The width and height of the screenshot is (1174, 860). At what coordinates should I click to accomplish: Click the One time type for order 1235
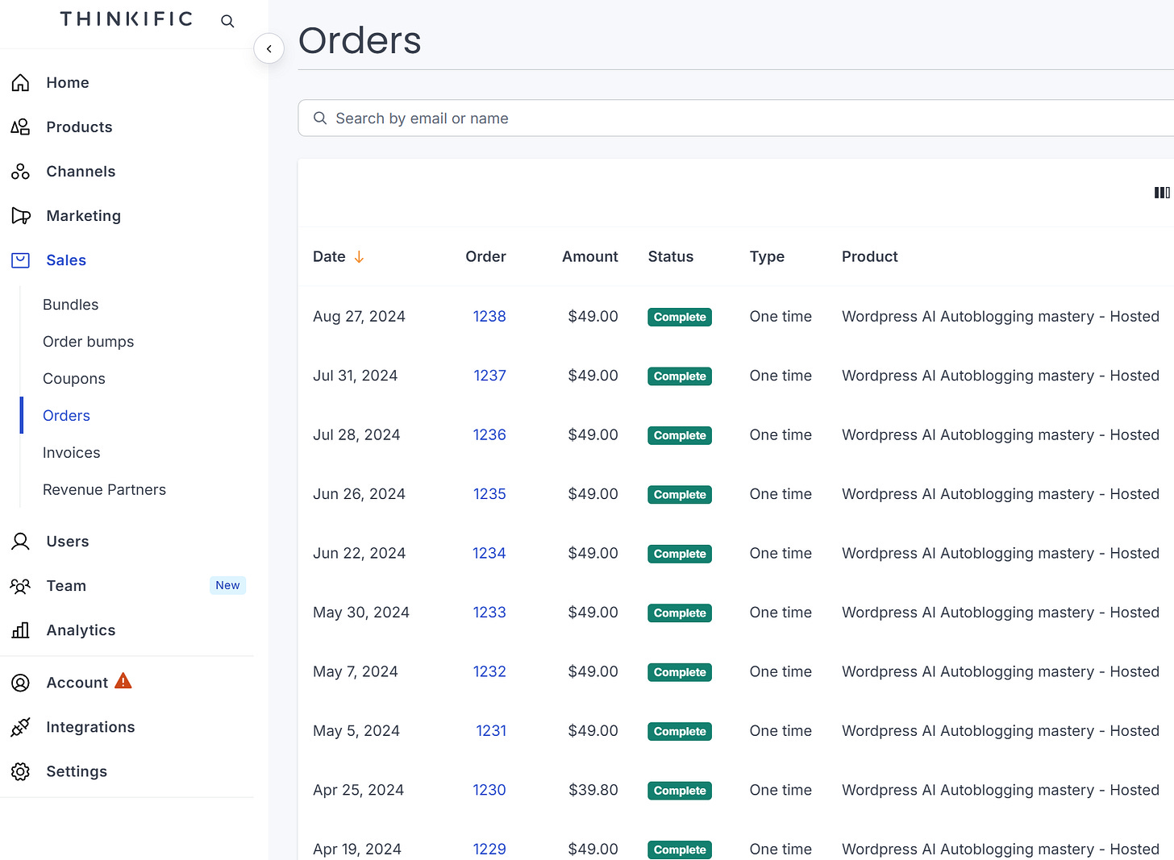[x=781, y=493]
